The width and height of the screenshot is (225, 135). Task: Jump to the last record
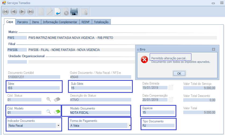click(x=31, y=12)
